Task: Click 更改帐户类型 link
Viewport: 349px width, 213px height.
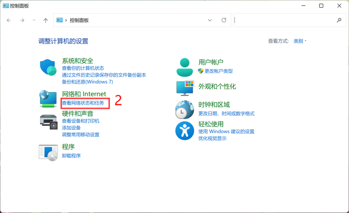Action: pyautogui.click(x=218, y=71)
